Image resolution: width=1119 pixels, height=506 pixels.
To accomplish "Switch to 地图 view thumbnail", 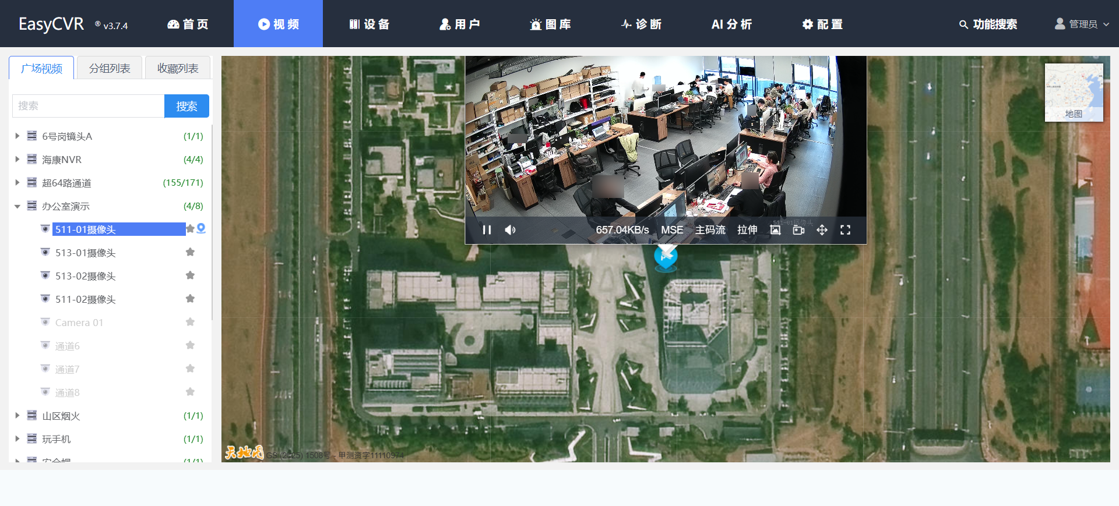I will click(1074, 93).
